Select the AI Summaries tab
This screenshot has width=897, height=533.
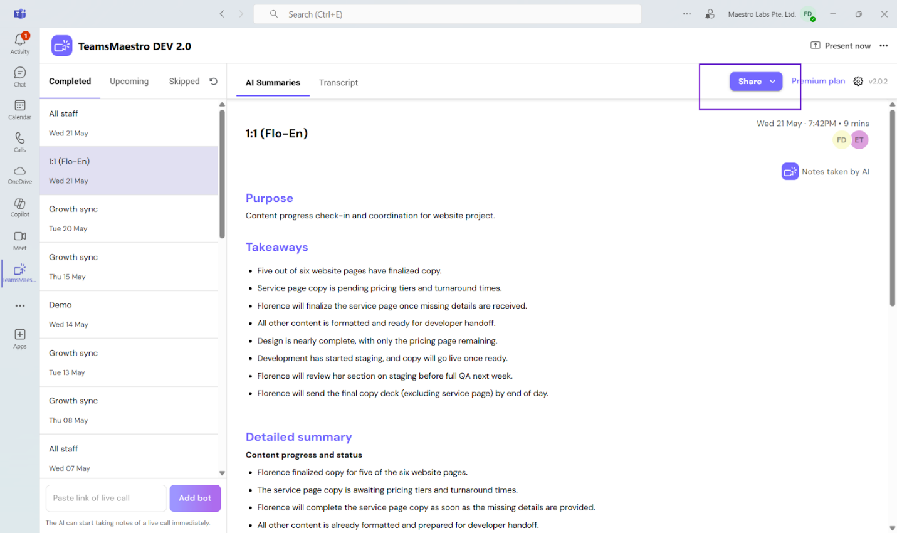(x=273, y=83)
